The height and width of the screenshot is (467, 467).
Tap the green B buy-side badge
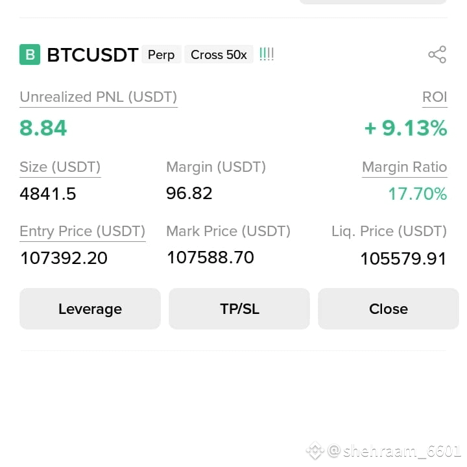click(30, 54)
